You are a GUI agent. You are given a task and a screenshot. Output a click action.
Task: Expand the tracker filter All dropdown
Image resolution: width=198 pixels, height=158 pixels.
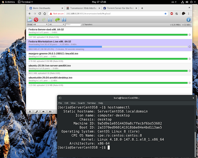pyautogui.click(x=57, y=24)
